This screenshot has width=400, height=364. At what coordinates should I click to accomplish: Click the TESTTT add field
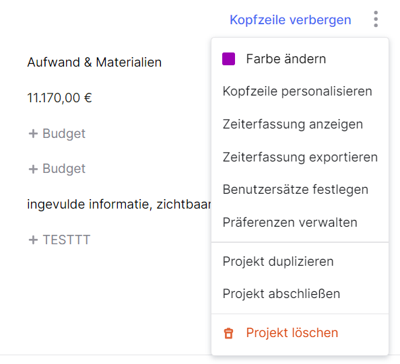pos(59,240)
